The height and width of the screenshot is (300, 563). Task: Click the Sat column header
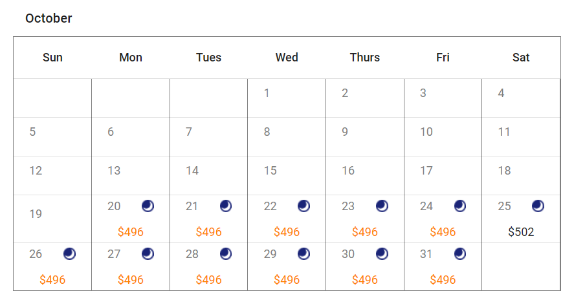tap(521, 58)
